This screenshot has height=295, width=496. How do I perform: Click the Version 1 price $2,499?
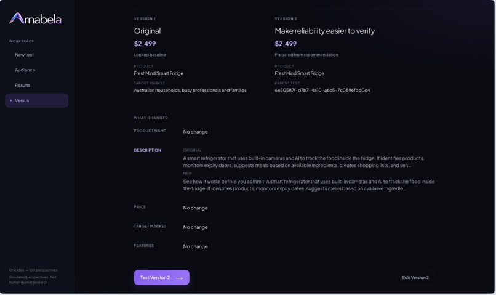pyautogui.click(x=145, y=44)
